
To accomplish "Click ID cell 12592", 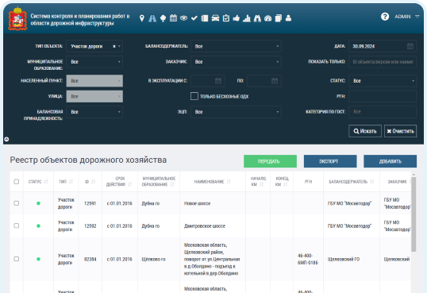I will 90,226.
